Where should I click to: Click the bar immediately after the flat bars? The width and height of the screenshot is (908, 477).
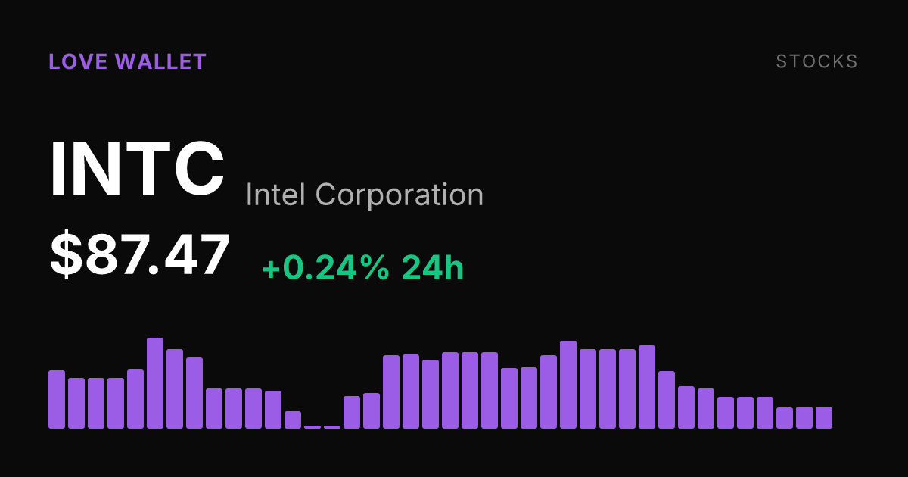[x=352, y=412]
